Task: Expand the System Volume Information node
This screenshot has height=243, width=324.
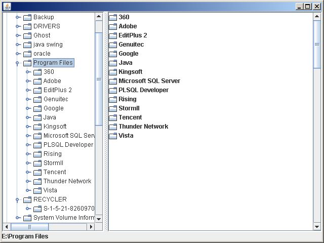Action: tap(18, 218)
